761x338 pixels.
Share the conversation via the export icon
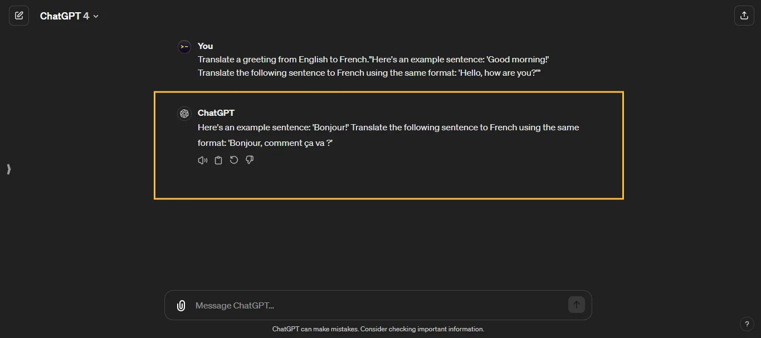[744, 16]
